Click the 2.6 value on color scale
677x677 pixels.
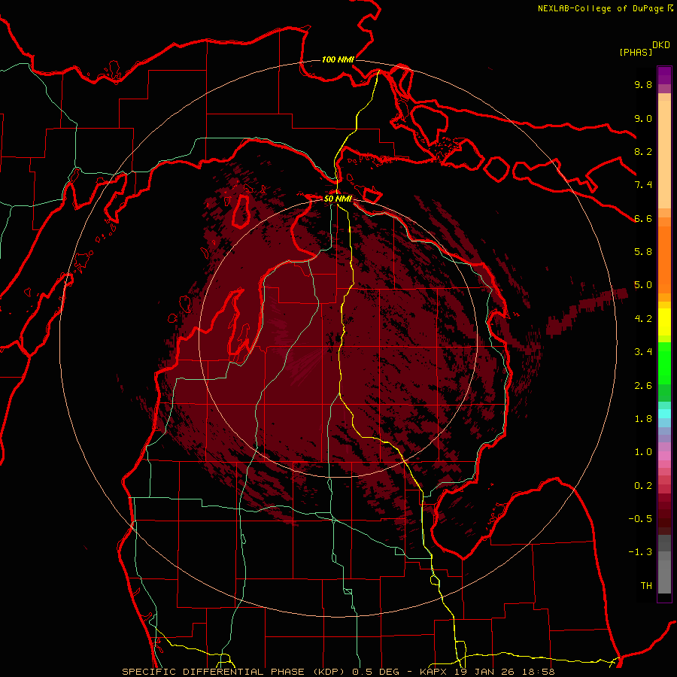[643, 386]
